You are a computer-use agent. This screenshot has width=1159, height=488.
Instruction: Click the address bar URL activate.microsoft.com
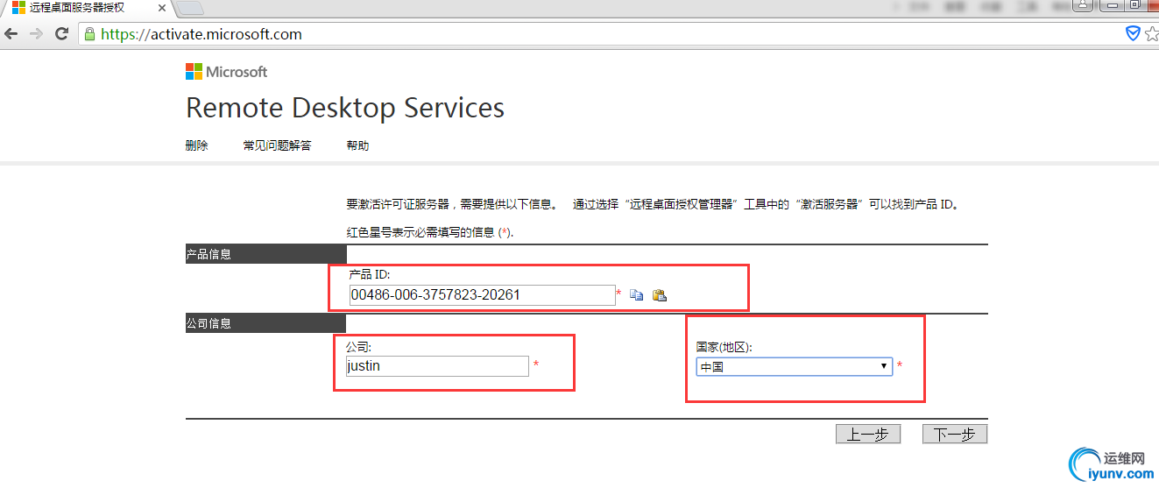pyautogui.click(x=201, y=34)
